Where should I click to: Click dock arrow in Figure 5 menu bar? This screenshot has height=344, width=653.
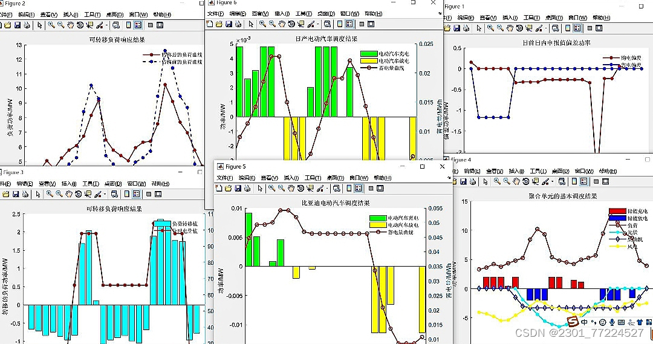[x=449, y=178]
